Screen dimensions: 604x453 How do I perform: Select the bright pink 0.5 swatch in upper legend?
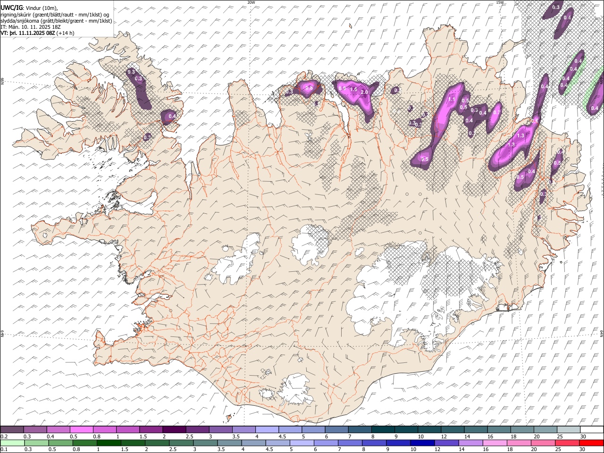(81, 430)
